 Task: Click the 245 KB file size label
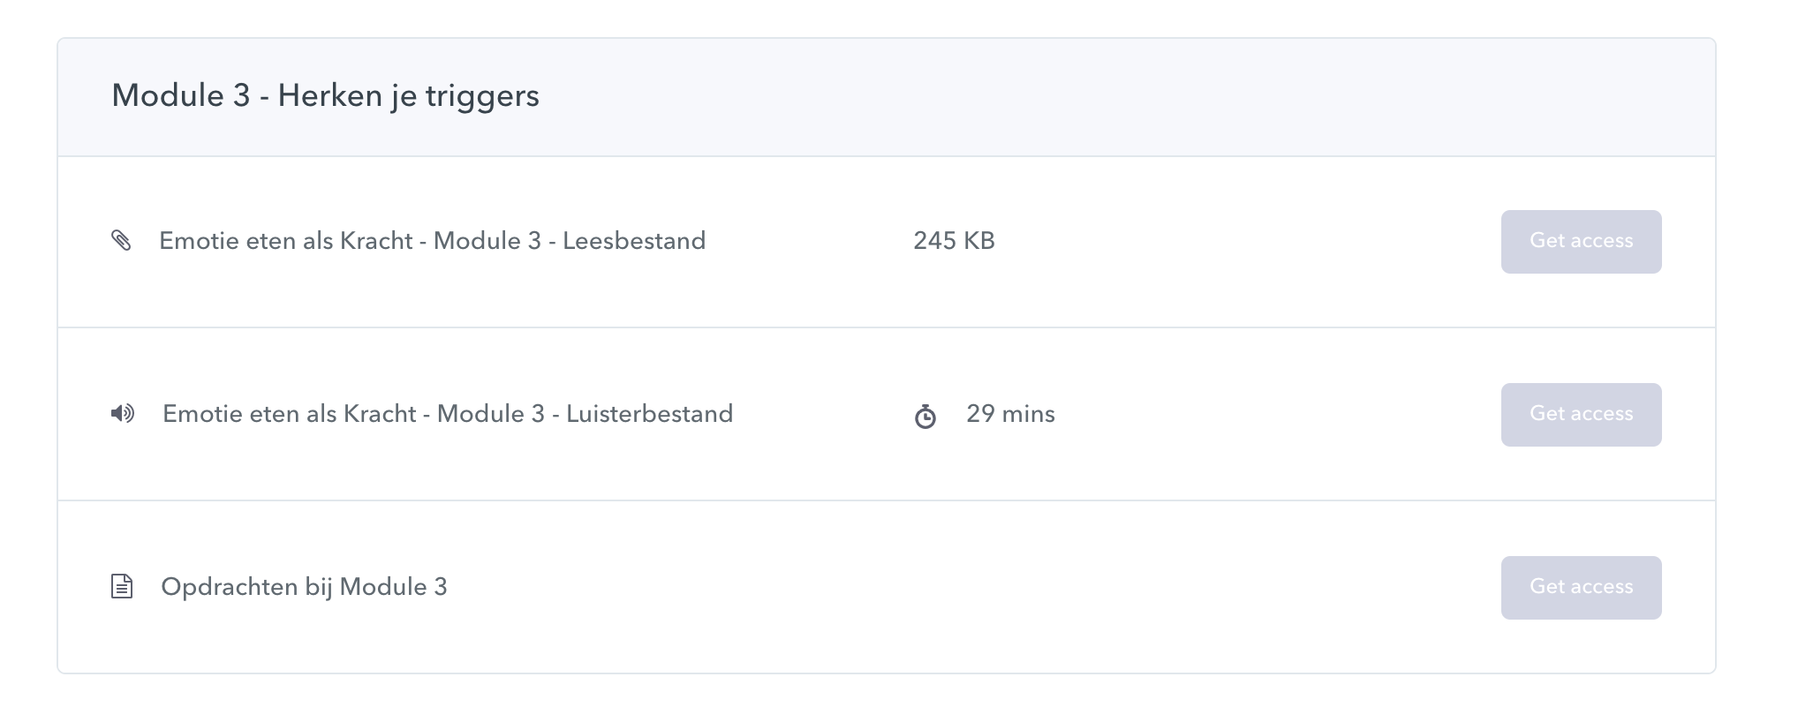[954, 240]
